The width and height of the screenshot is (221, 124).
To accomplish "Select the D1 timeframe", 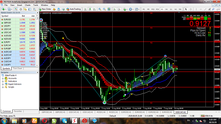I will coord(171,9).
